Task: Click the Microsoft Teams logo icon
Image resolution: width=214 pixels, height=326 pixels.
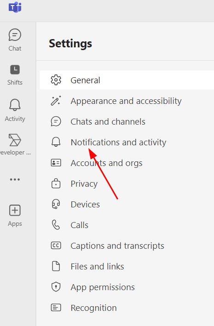Action: 15,7
